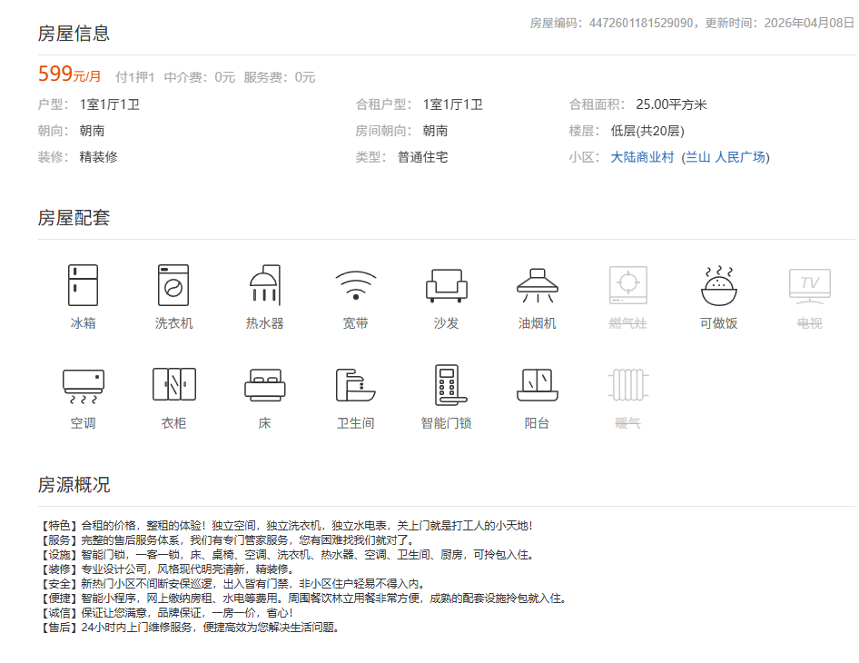The image size is (859, 663).
Task: Click the 热水器 water heater icon
Action: [264, 286]
